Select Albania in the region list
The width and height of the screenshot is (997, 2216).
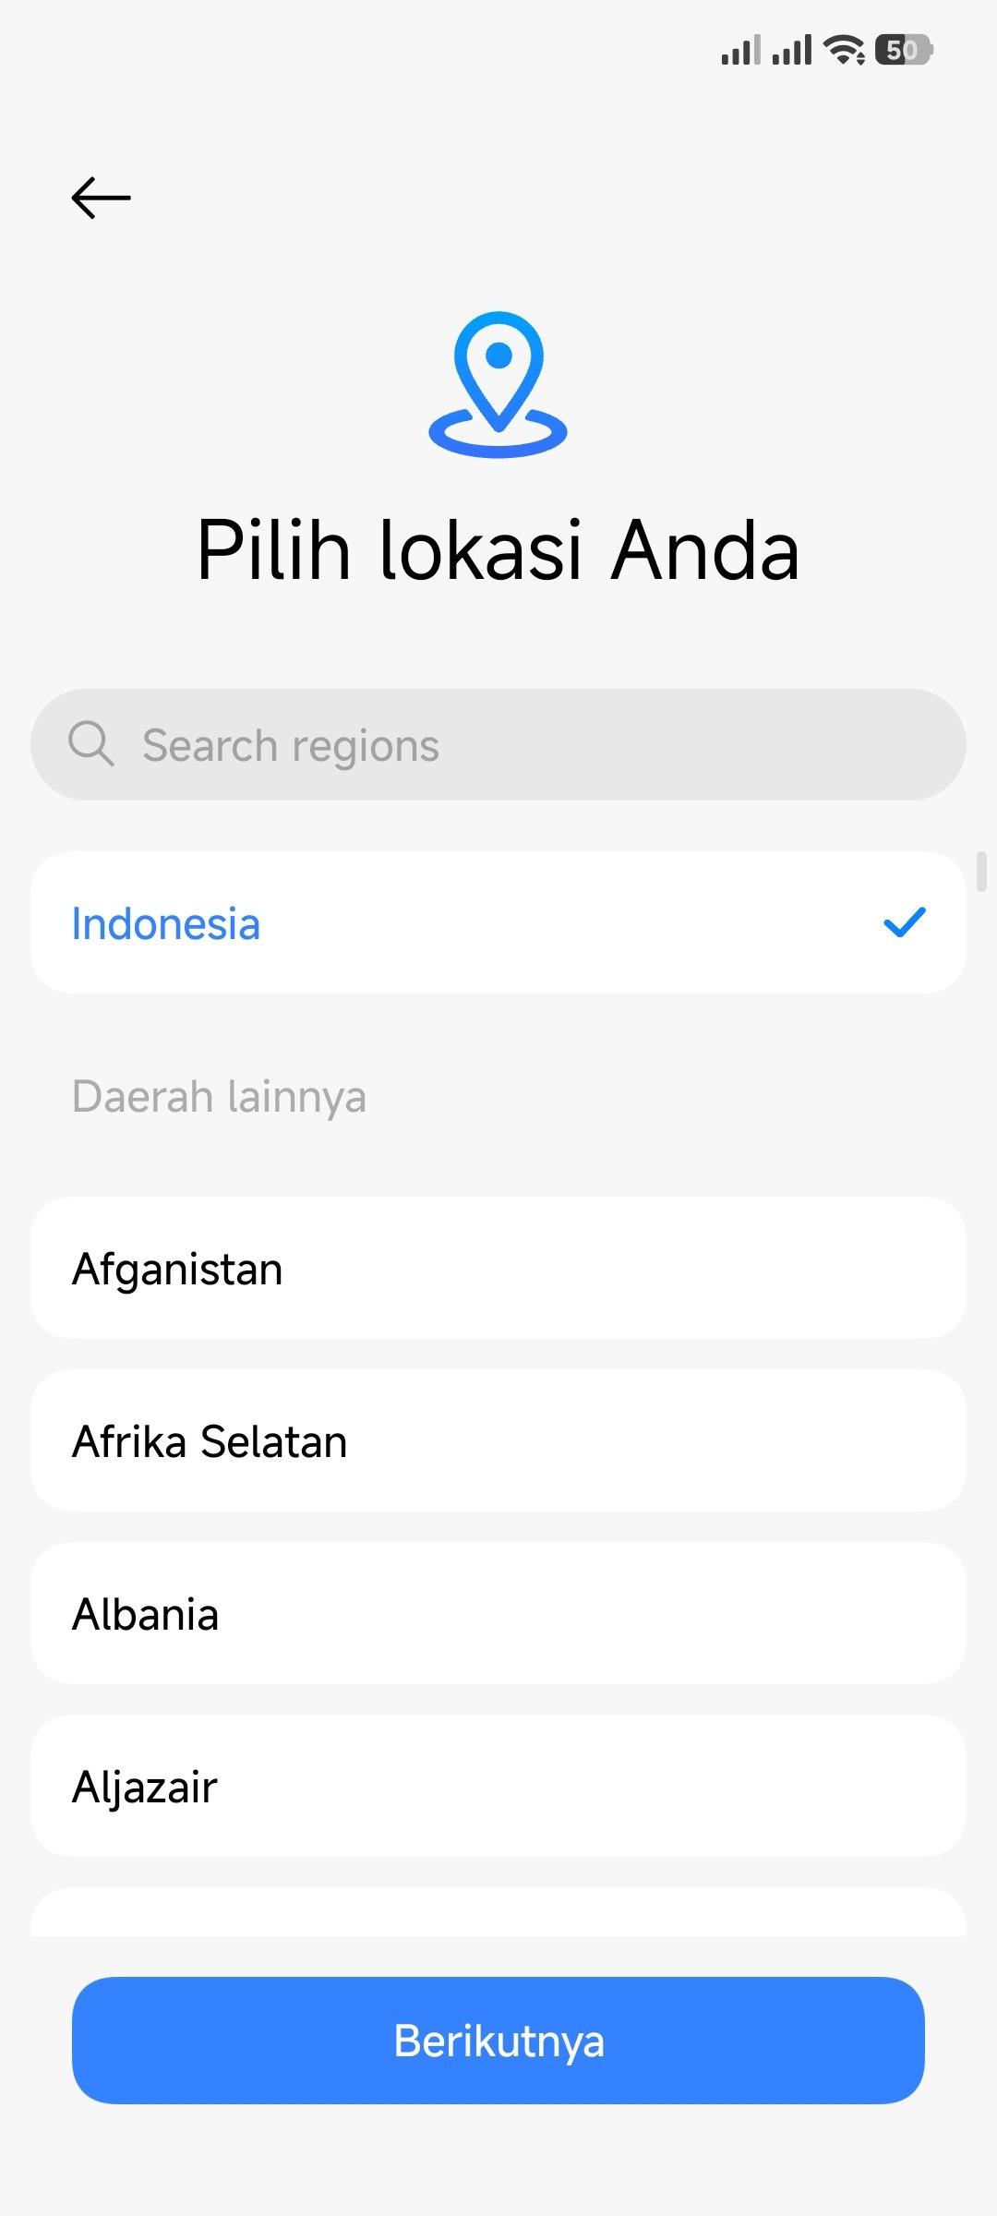click(498, 1614)
